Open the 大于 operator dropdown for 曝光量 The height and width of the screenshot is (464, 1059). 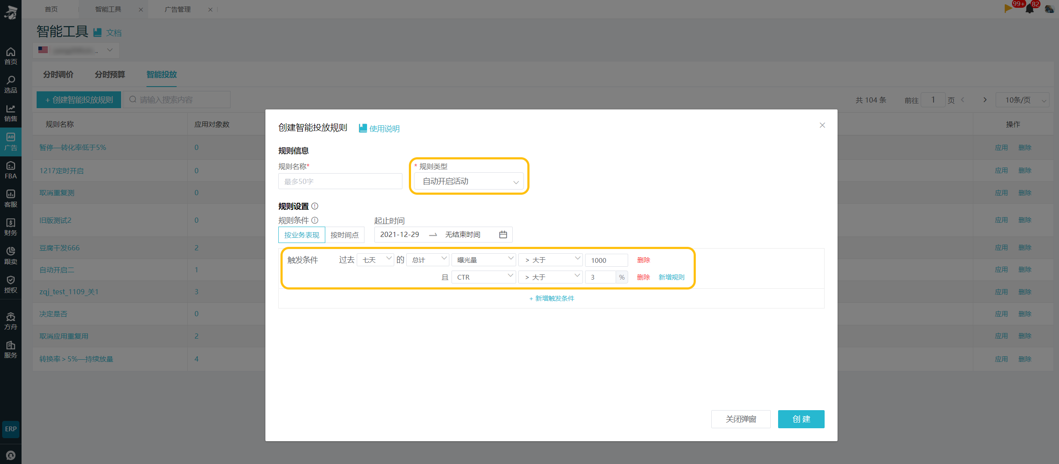click(x=551, y=260)
